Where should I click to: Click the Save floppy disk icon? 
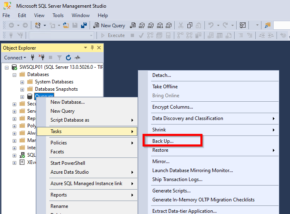point(75,25)
